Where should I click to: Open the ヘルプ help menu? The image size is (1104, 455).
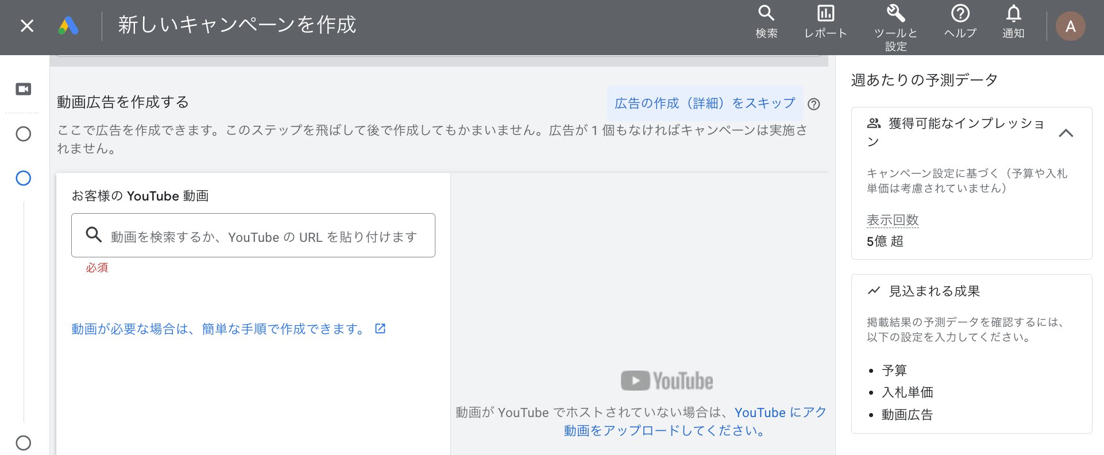pos(960,22)
